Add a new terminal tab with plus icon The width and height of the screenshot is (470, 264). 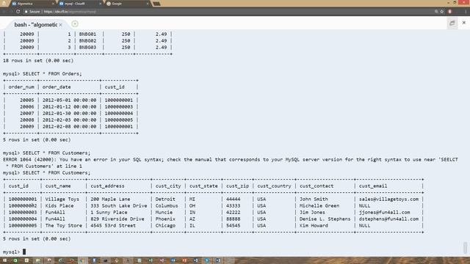(75, 24)
